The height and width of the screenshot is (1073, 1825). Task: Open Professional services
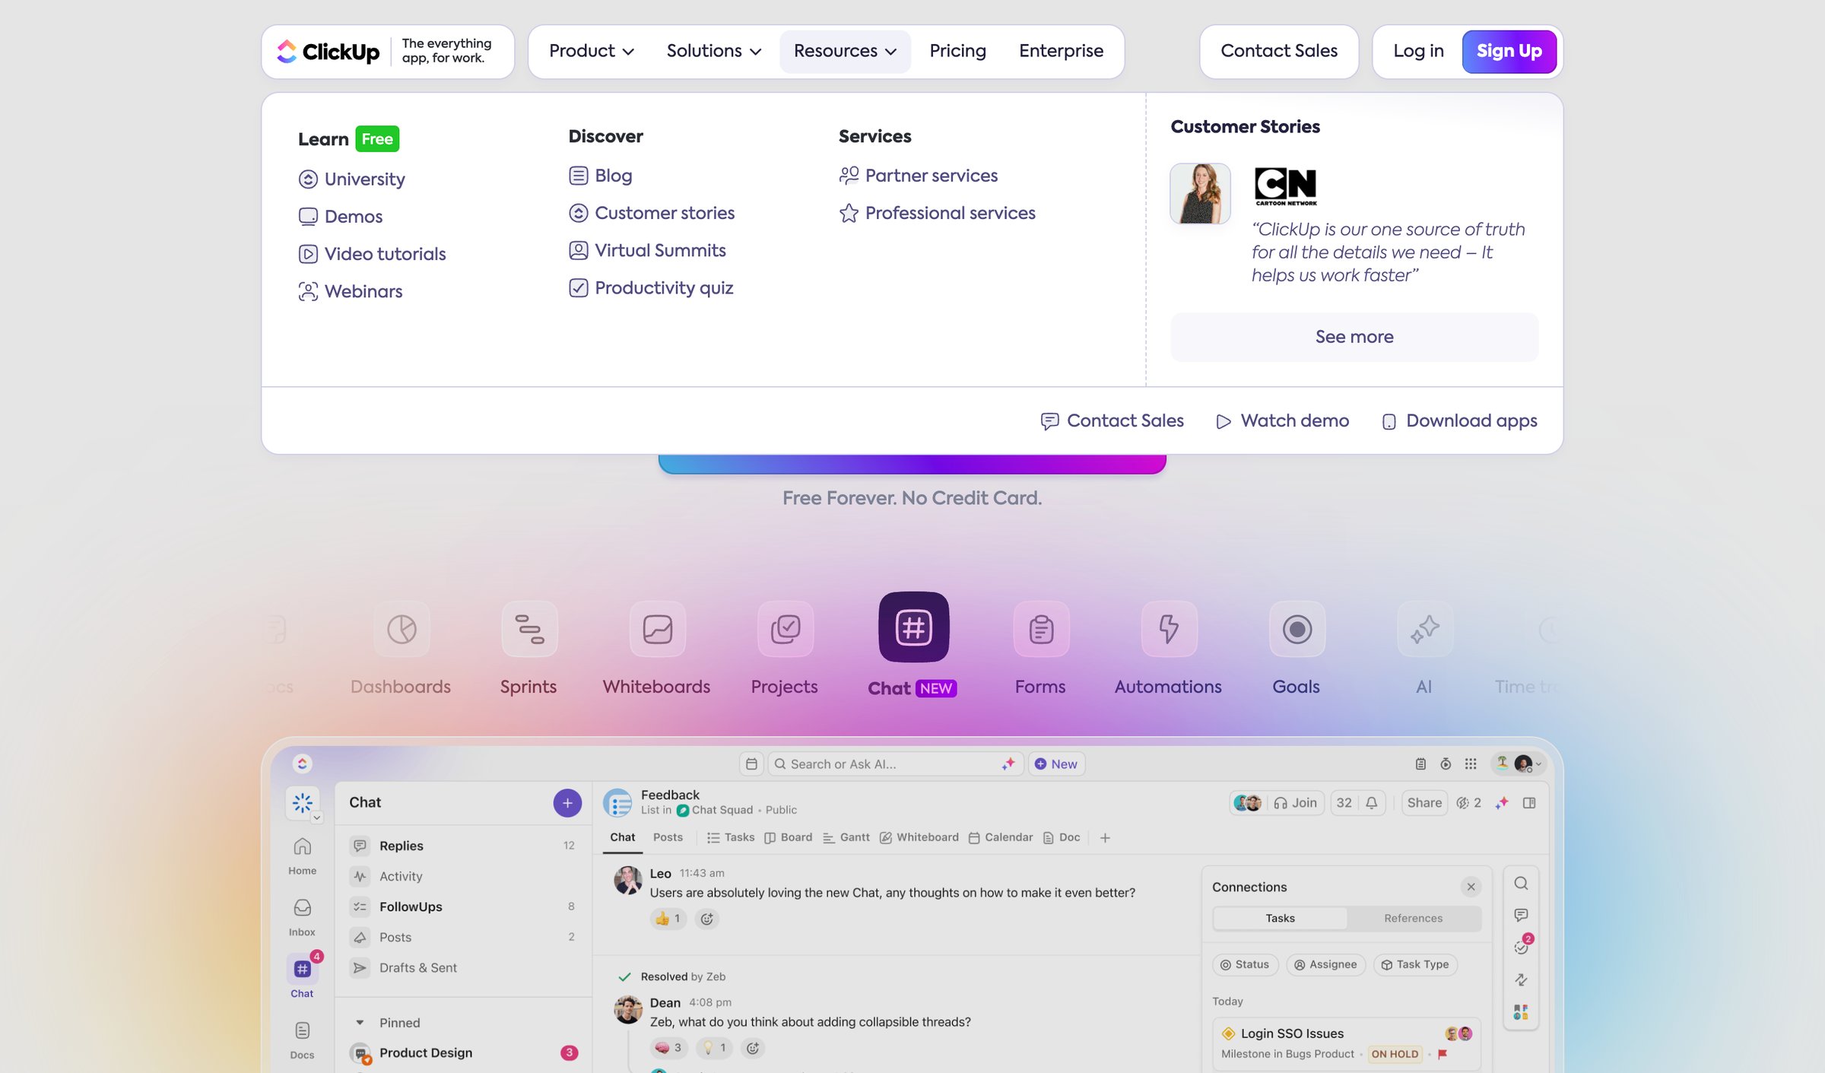click(x=937, y=212)
